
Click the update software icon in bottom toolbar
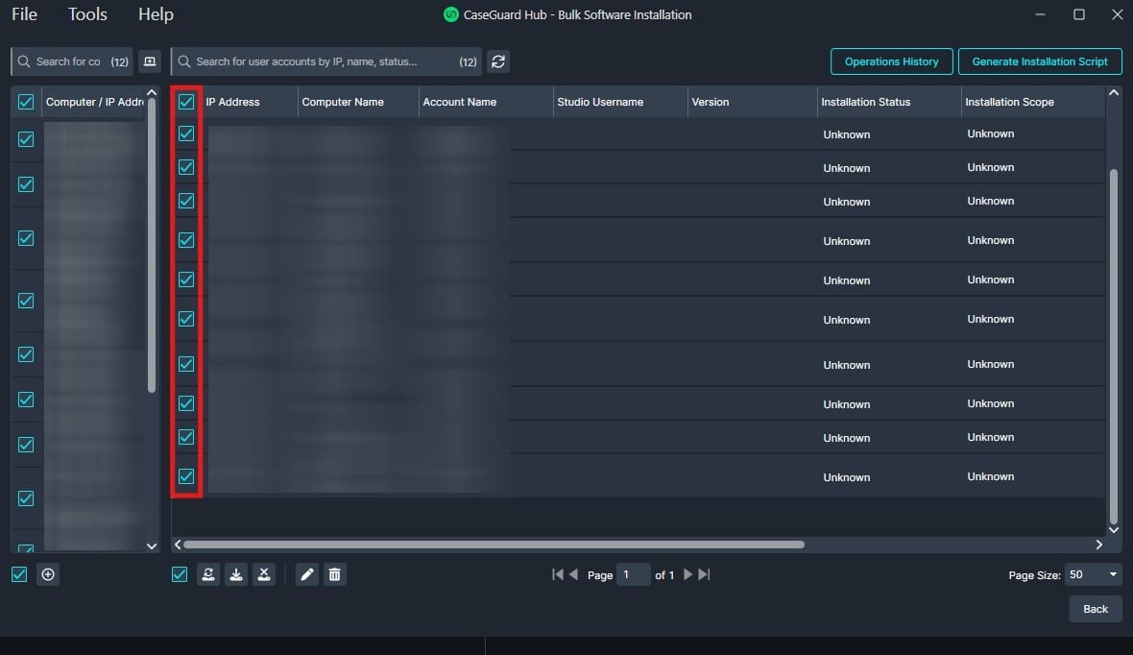(x=207, y=574)
